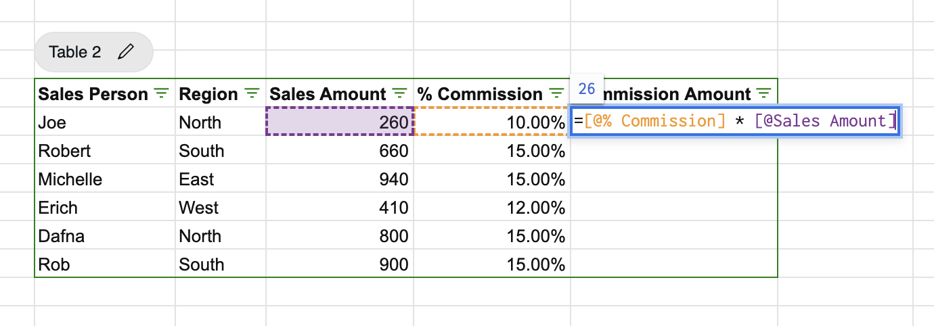Viewport: 934px width, 326px height.
Task: Click the formula preview tooltip showing 26
Action: [x=586, y=89]
